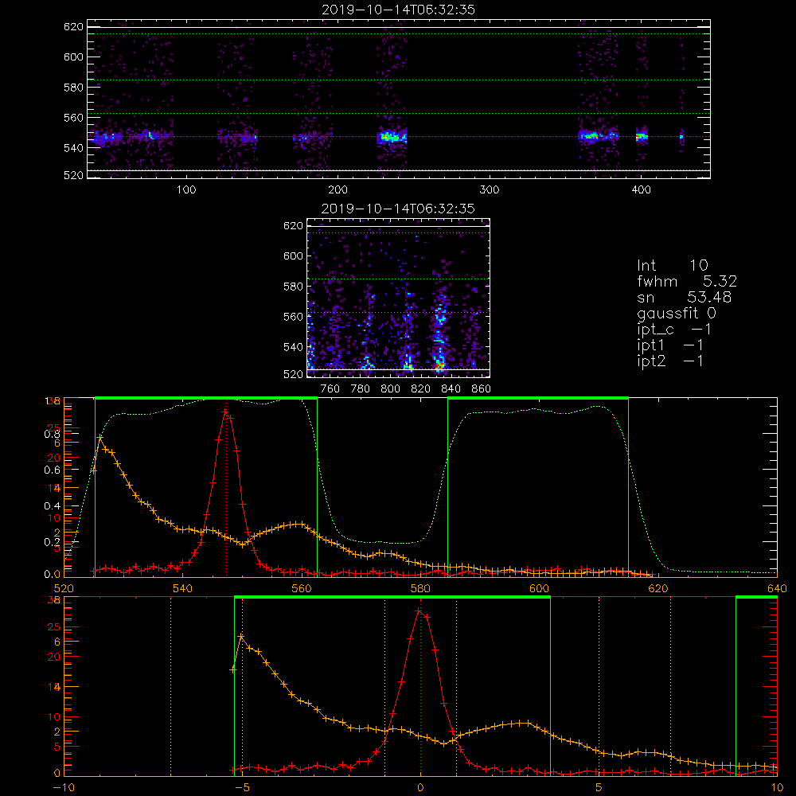Click the brightest emission blob near 235 in the wide strip

(390, 137)
